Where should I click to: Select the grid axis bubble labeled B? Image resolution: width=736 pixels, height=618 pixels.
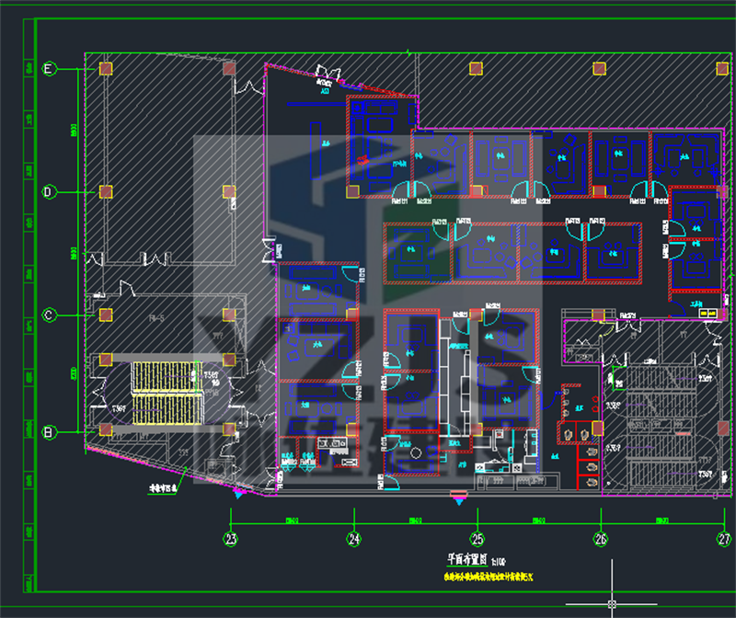point(51,431)
